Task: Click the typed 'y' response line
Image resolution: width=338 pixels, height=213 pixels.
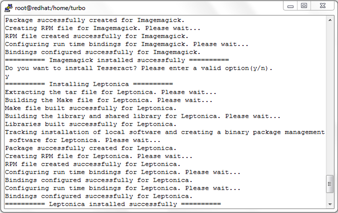Action: (x=7, y=76)
